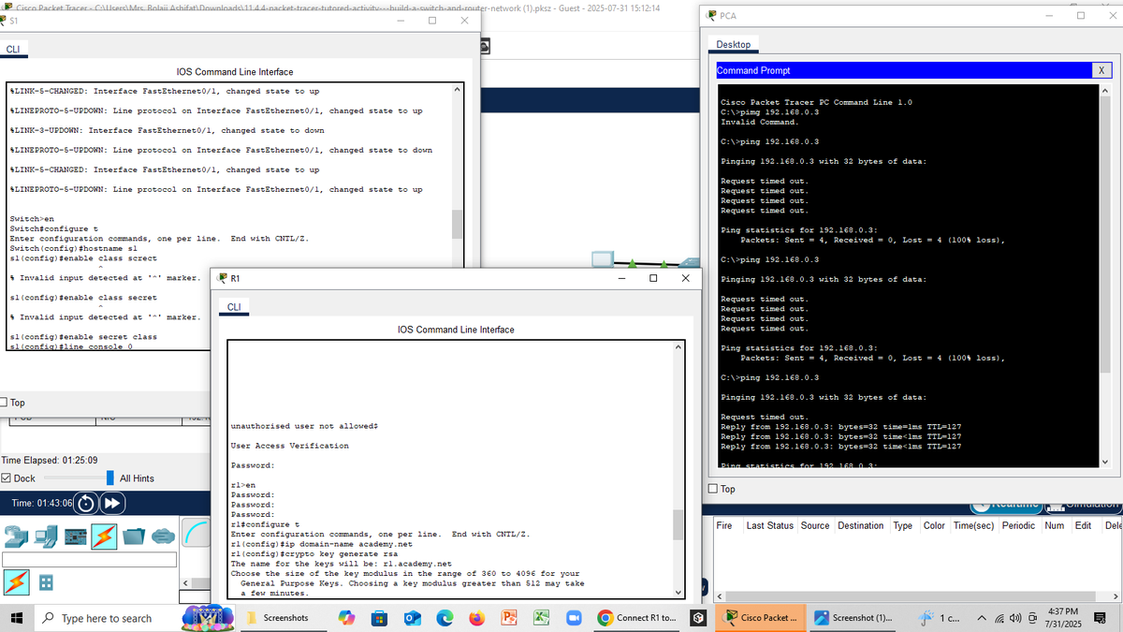This screenshot has height=632, width=1123.
Task: Click the S1 CLI vertical scrollbar thumb
Action: click(457, 224)
